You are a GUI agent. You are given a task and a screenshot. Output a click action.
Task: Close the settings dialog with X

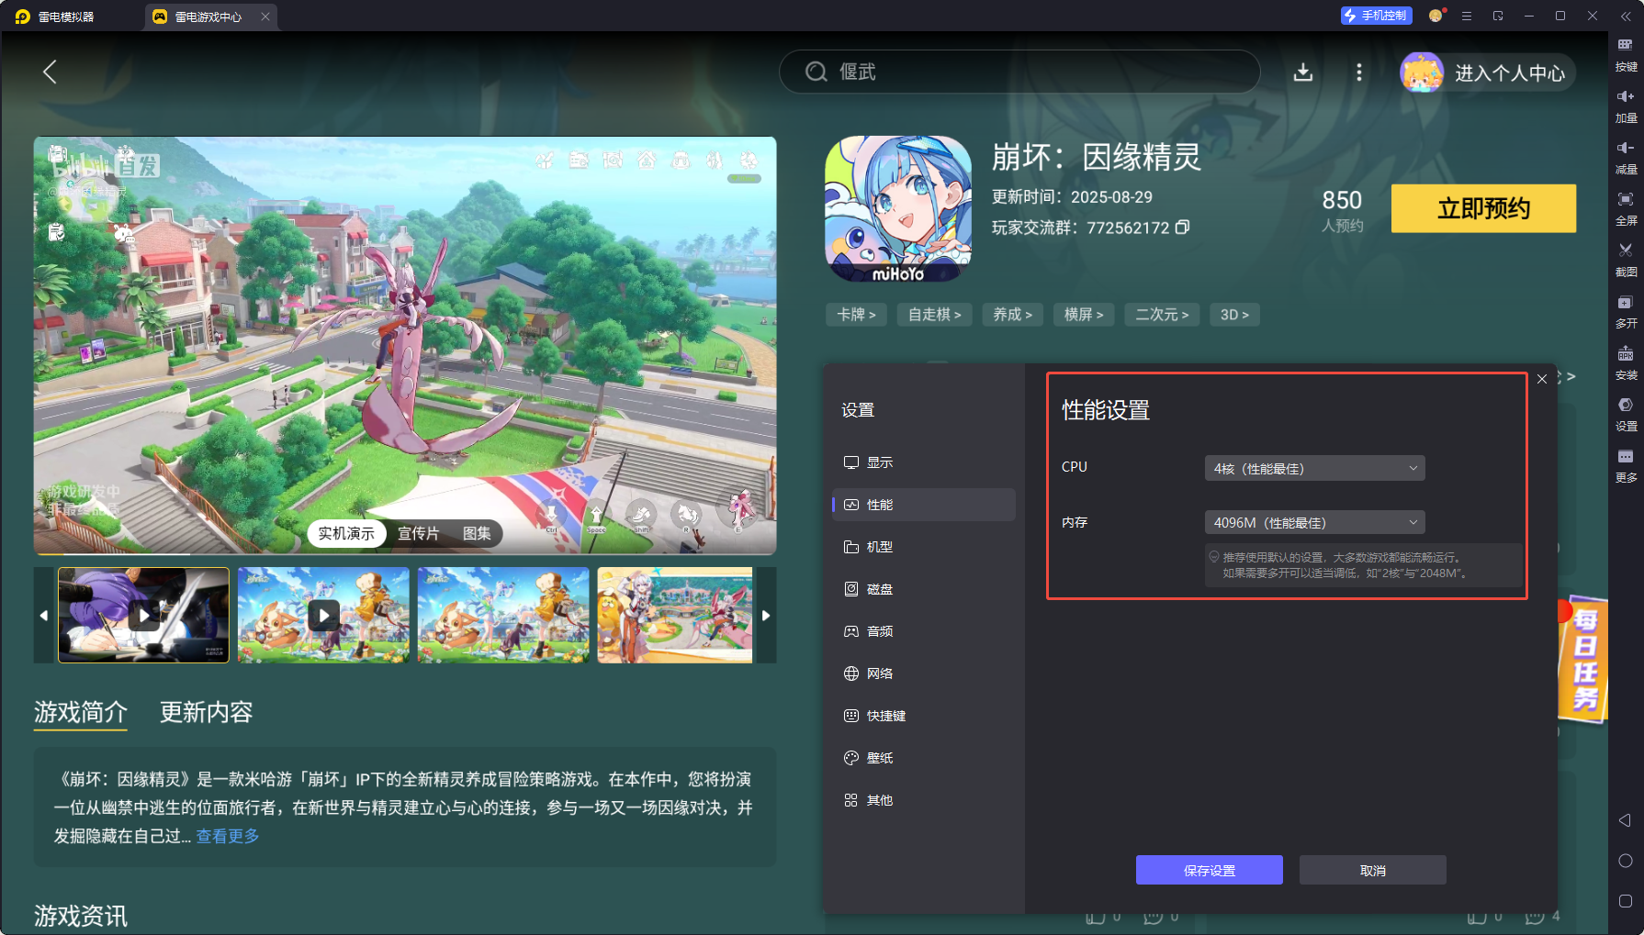point(1542,379)
